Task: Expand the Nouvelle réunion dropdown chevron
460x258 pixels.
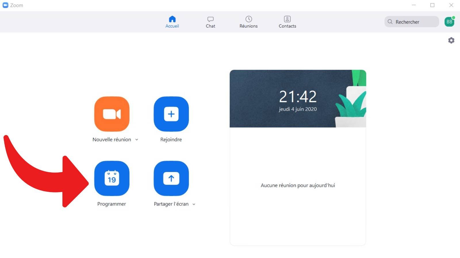Action: [x=137, y=140]
